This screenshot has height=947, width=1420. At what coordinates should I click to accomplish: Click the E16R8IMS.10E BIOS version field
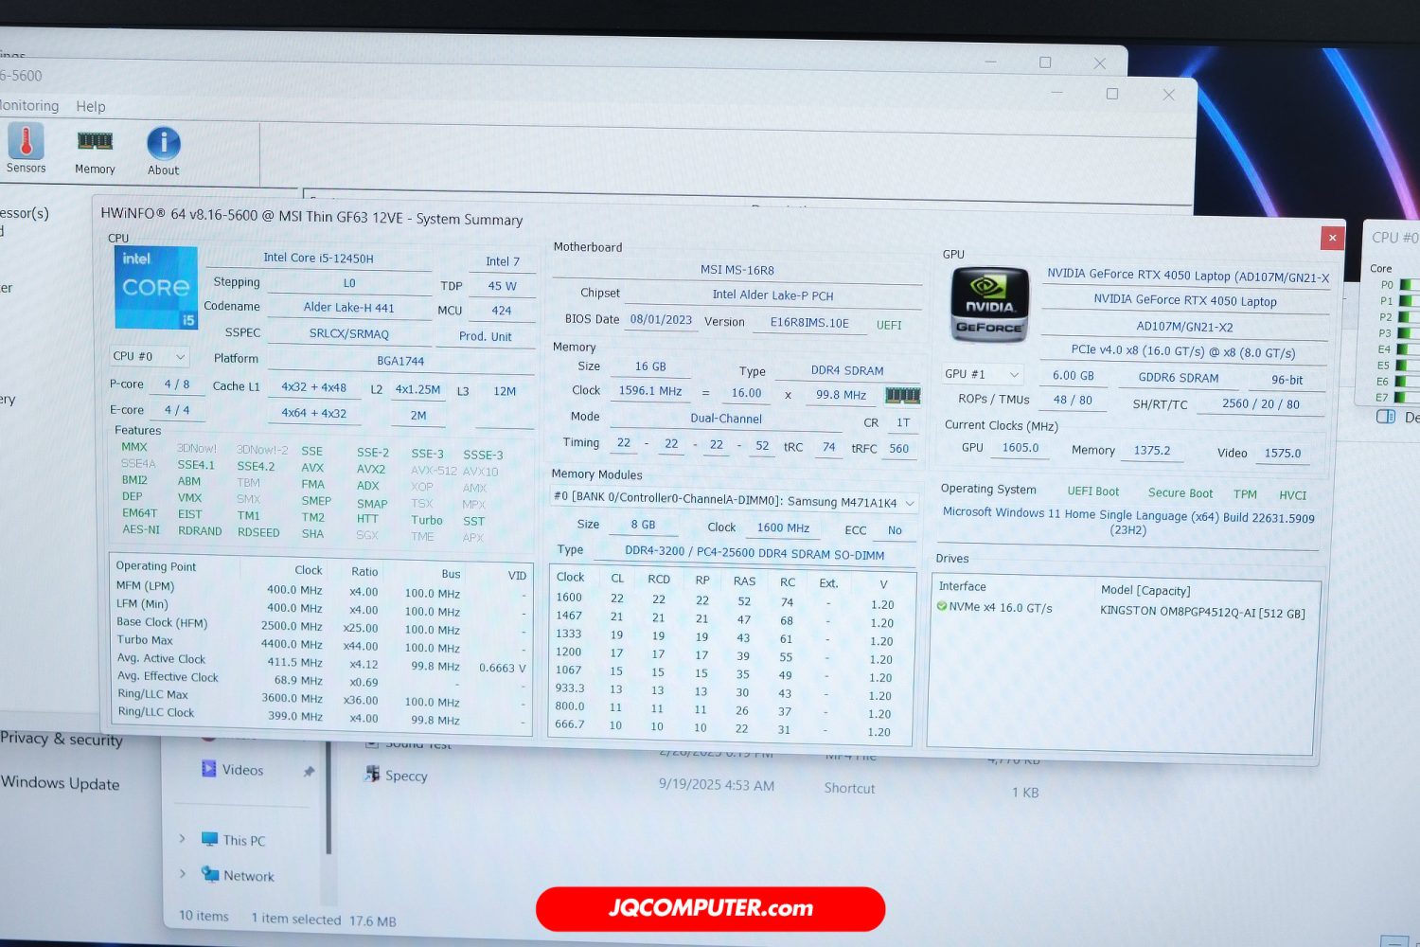(809, 323)
